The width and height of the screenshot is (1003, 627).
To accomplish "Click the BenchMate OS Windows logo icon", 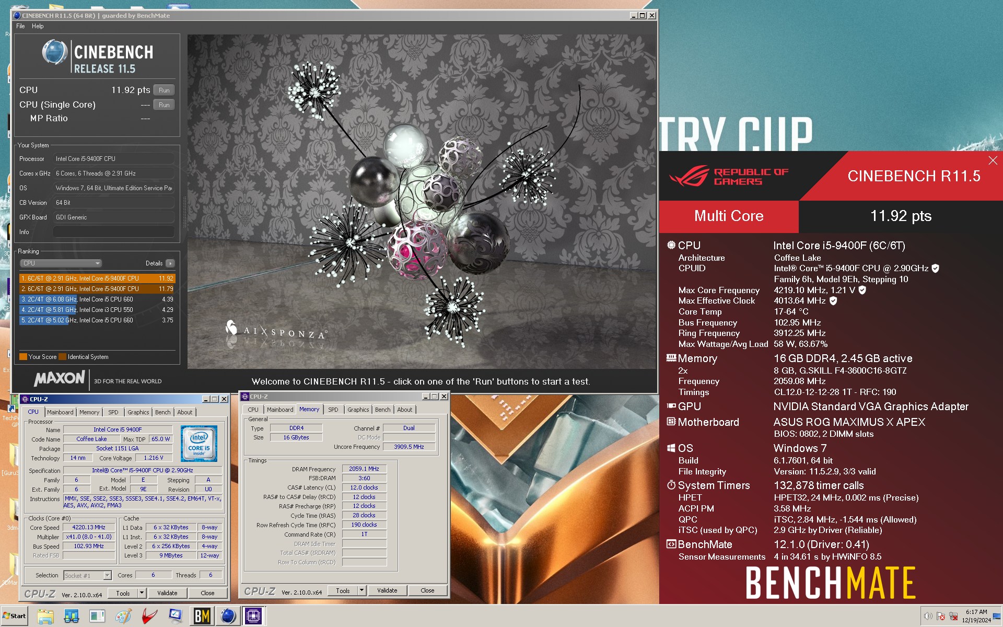I will (x=671, y=448).
